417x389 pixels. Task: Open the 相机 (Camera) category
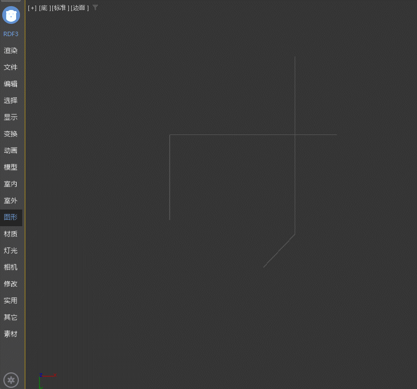pyautogui.click(x=11, y=267)
